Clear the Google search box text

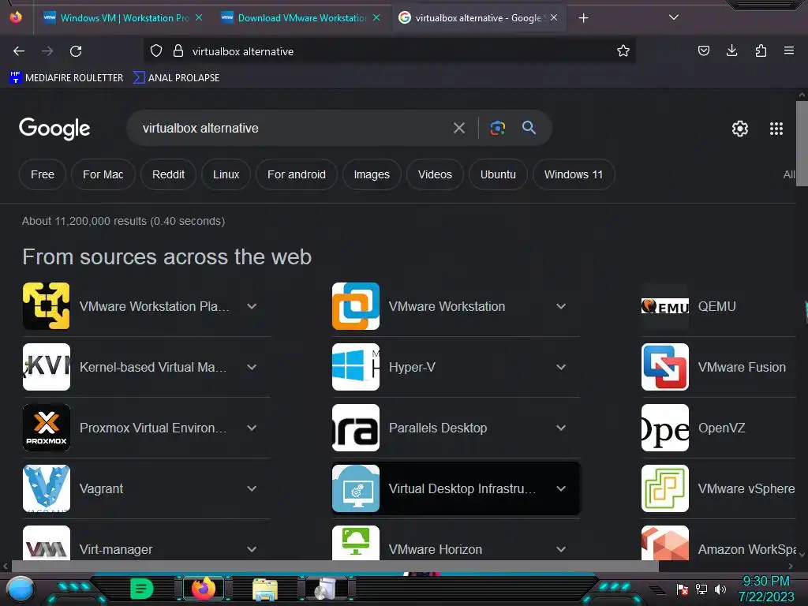tap(458, 128)
